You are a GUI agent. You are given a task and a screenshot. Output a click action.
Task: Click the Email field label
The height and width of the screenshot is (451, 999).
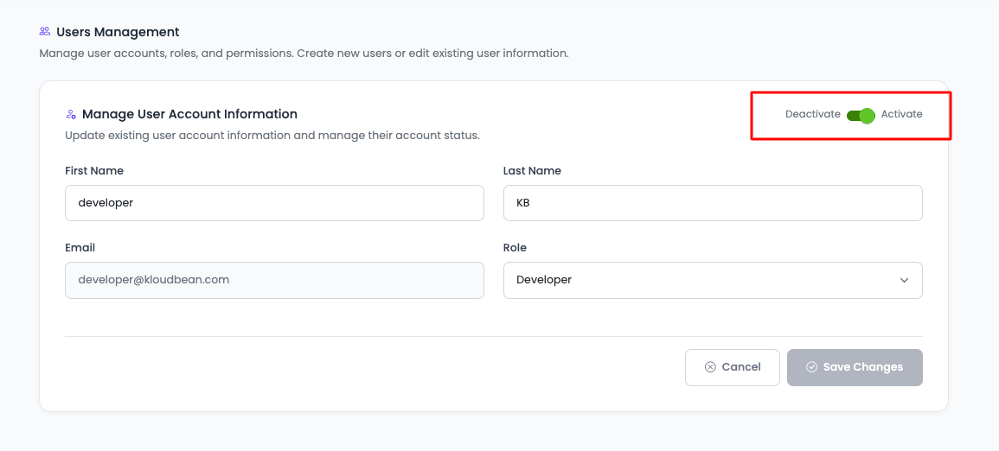click(x=80, y=248)
